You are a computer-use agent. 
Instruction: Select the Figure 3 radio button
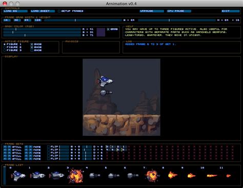[x=5, y=51]
